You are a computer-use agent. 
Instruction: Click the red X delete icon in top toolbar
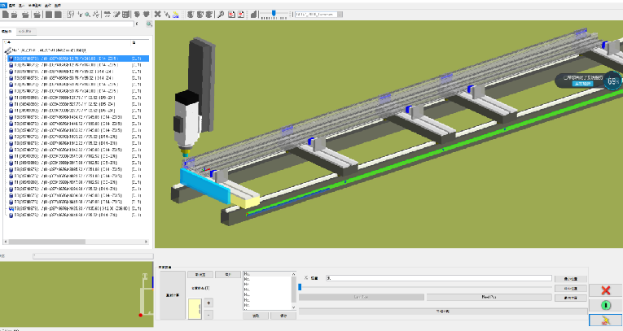point(156,14)
